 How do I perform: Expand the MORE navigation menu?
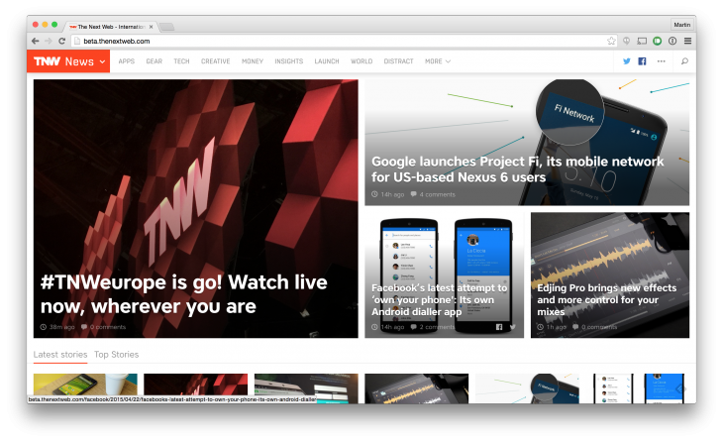click(438, 61)
